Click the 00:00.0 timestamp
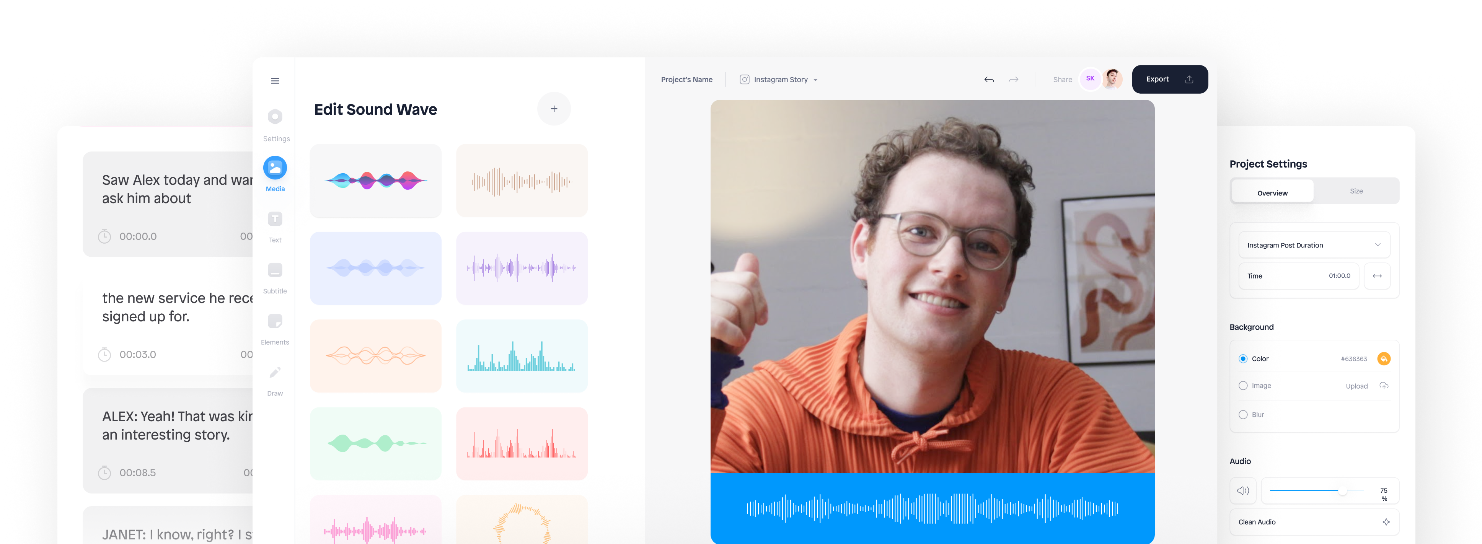The width and height of the screenshot is (1482, 544). (x=138, y=236)
